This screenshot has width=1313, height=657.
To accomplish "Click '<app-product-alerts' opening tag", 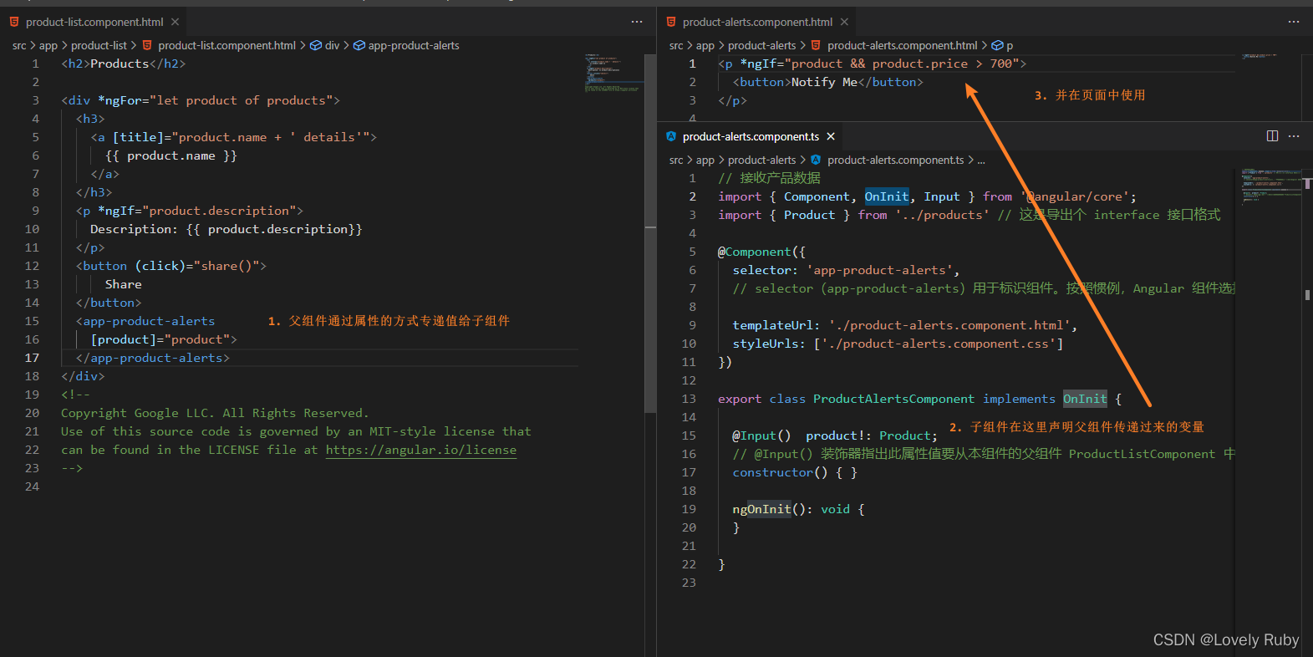I will pyautogui.click(x=145, y=321).
